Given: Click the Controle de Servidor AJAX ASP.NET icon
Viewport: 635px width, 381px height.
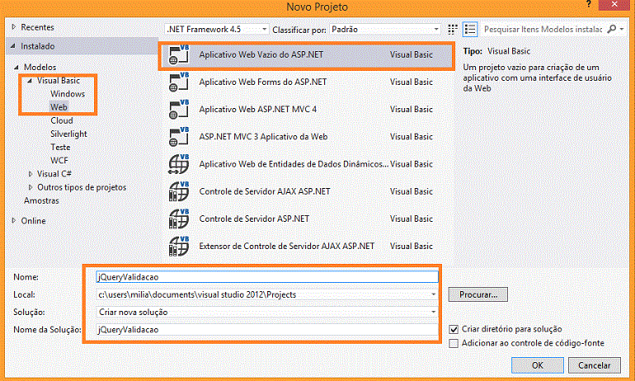Looking at the screenshot, I should click(179, 191).
